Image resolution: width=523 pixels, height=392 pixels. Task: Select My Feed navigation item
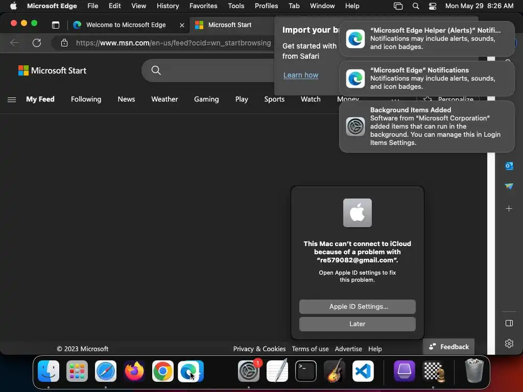point(40,100)
